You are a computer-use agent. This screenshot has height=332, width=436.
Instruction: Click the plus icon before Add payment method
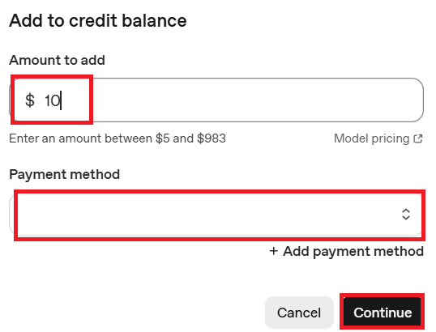pos(274,251)
